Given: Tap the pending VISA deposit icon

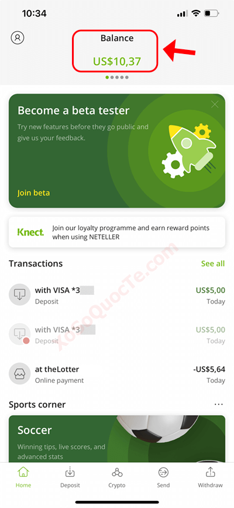Looking at the screenshot, I should [x=19, y=334].
